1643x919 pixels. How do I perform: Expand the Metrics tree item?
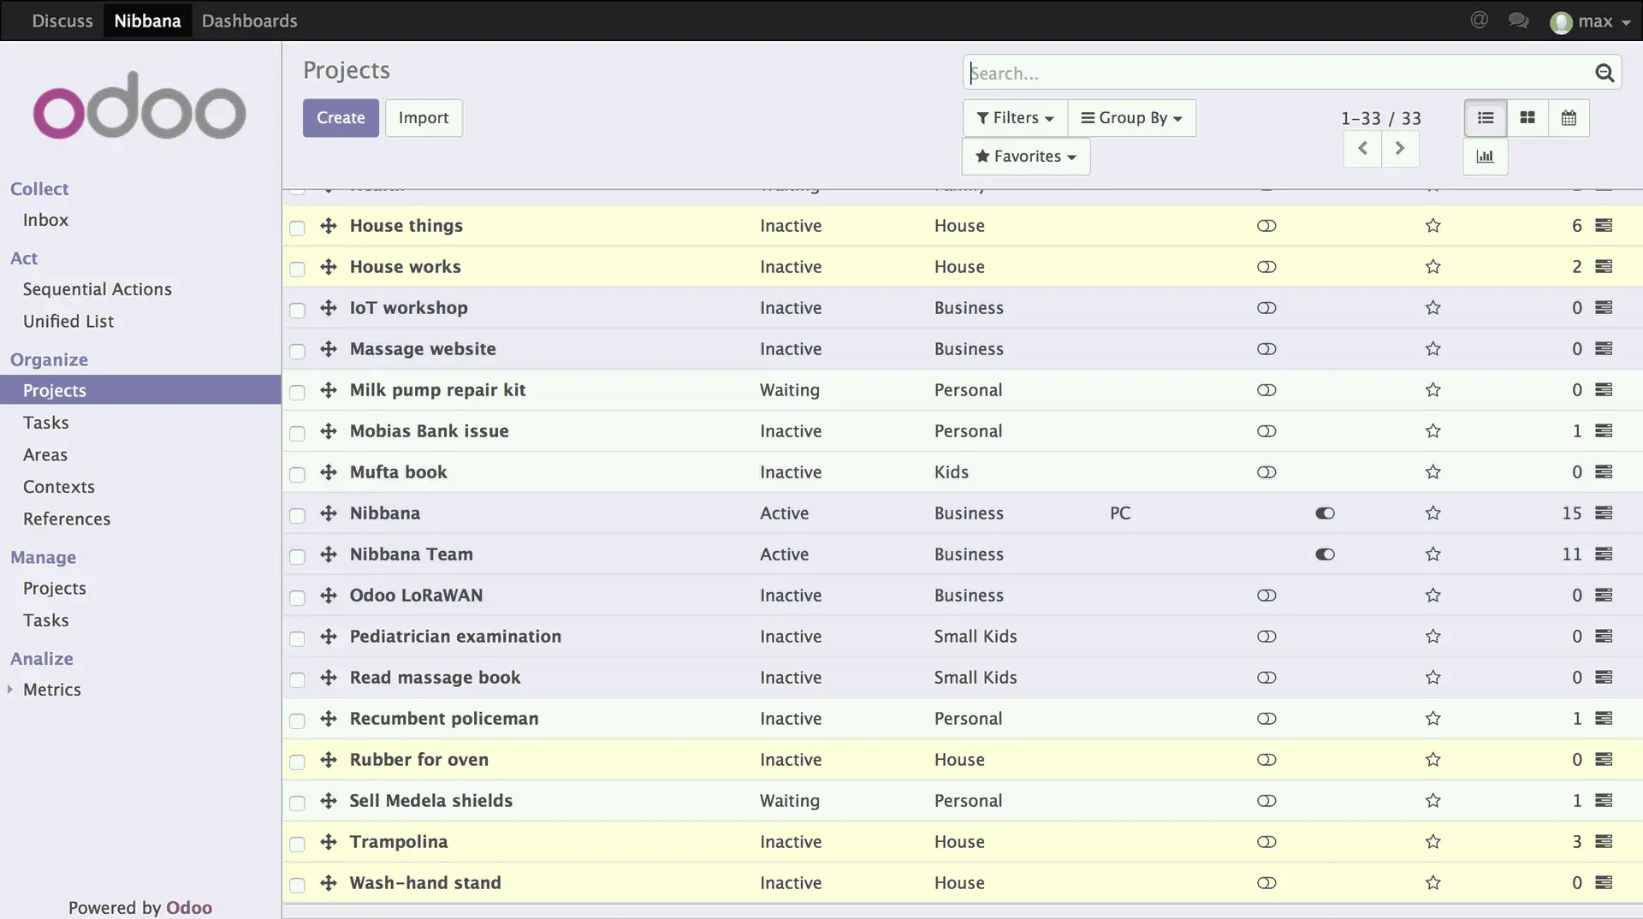point(10,690)
